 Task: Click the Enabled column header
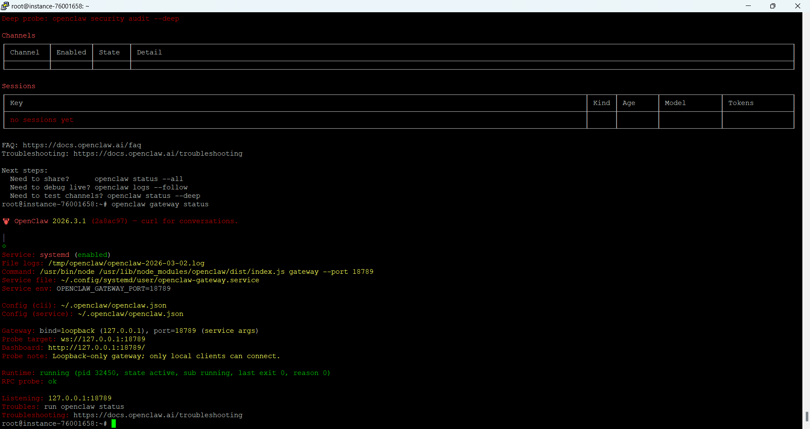click(71, 52)
